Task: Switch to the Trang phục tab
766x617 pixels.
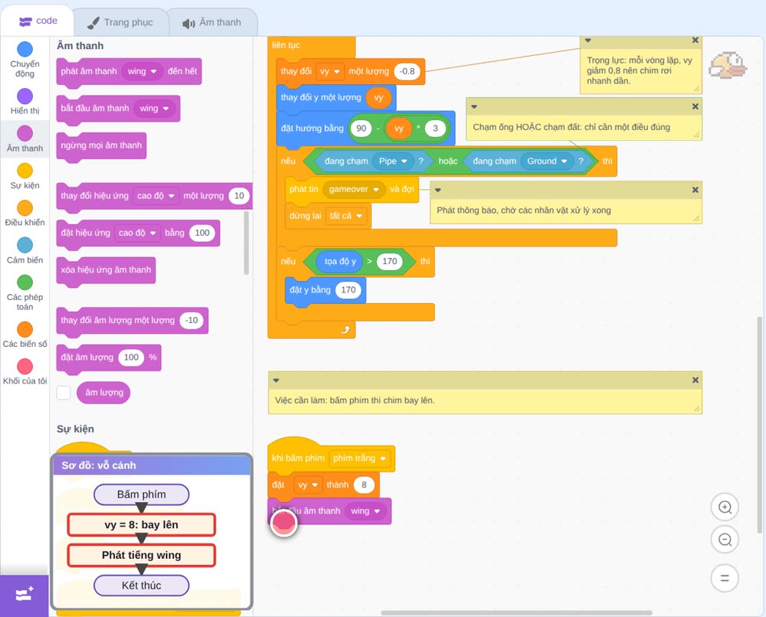Action: [x=120, y=22]
